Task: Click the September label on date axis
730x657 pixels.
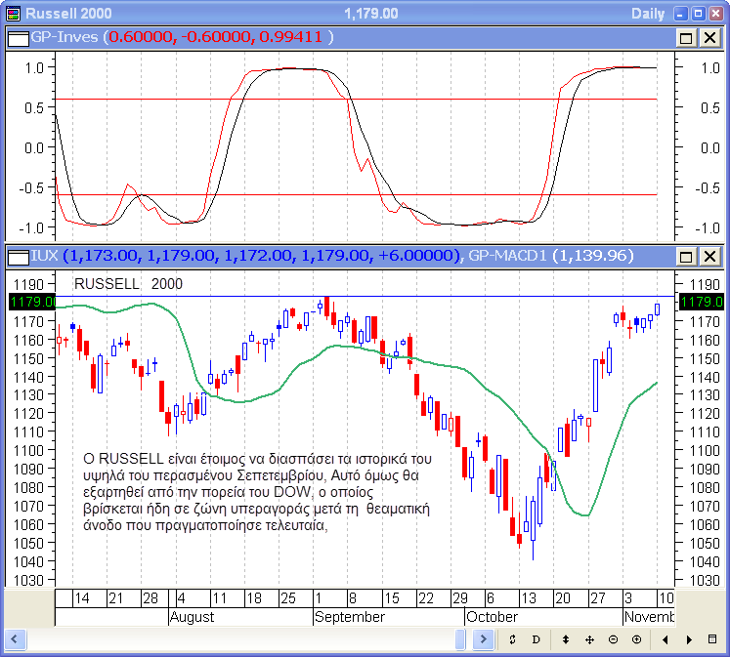Action: pyautogui.click(x=350, y=617)
